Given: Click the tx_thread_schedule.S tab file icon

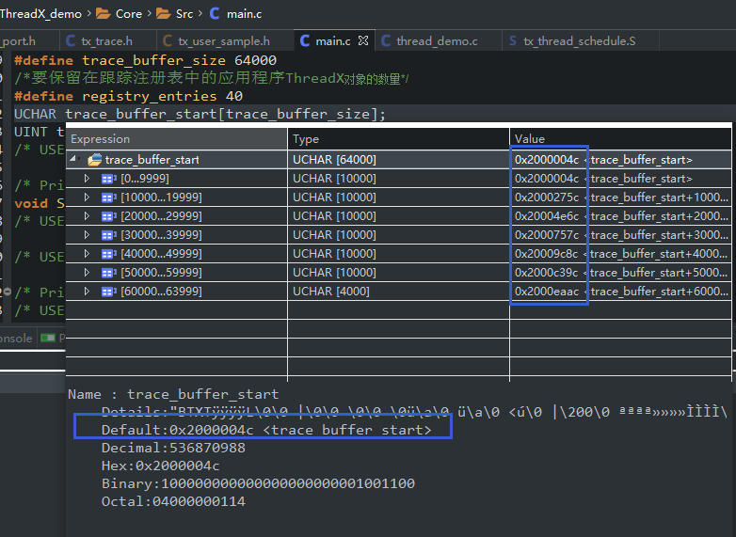Looking at the screenshot, I should pyautogui.click(x=513, y=40).
